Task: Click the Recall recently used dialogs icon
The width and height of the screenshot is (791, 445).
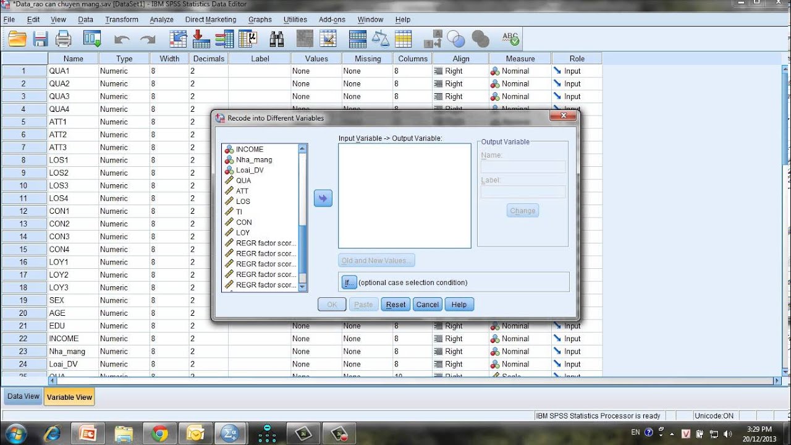Action: pos(92,39)
